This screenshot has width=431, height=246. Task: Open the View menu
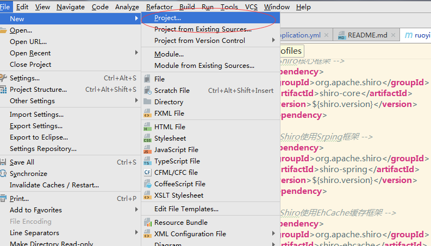[42, 7]
